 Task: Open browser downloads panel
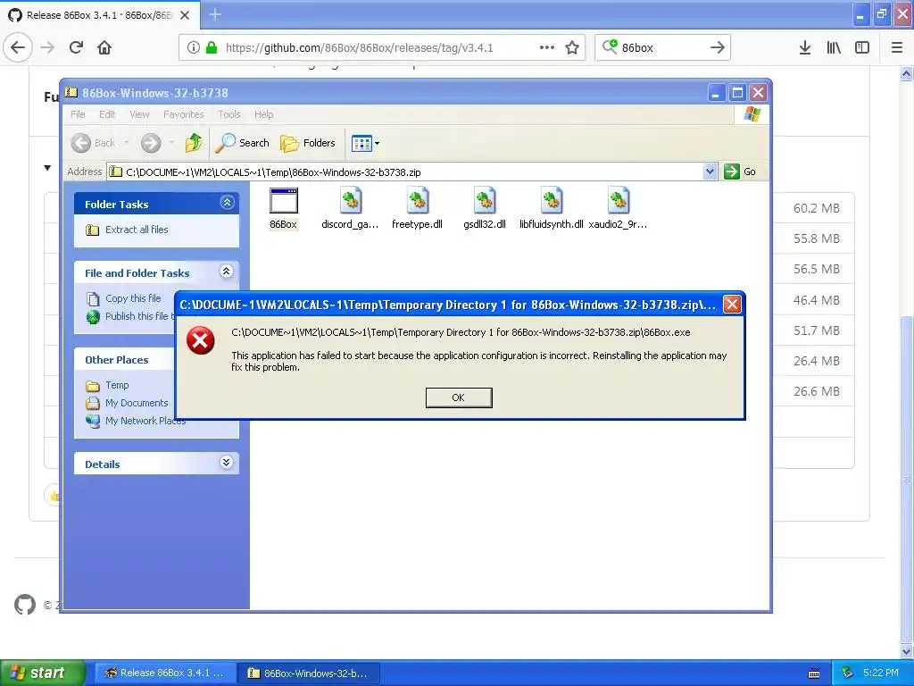805,47
